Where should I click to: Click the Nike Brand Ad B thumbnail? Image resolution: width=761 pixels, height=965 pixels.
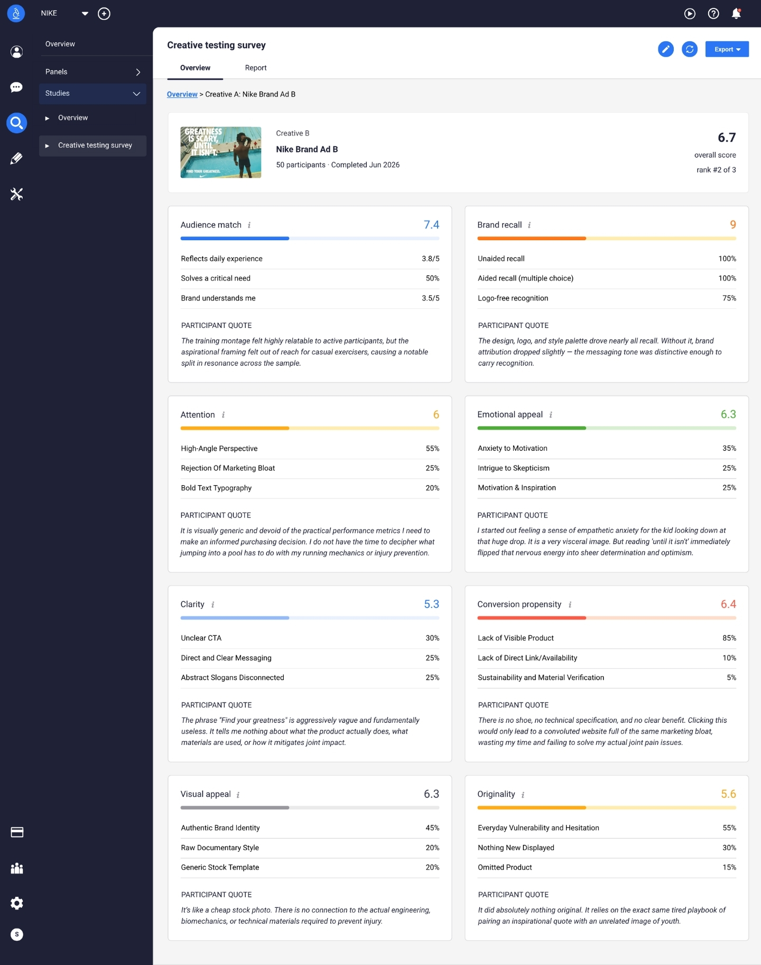[x=221, y=152]
